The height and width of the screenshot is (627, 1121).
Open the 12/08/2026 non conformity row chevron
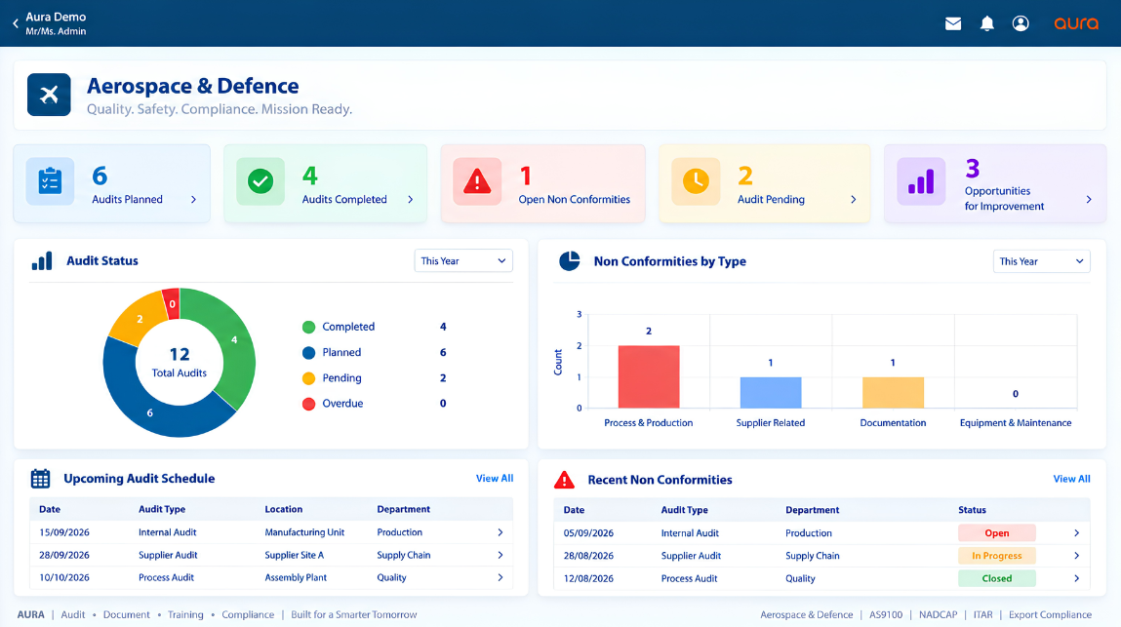tap(1077, 578)
